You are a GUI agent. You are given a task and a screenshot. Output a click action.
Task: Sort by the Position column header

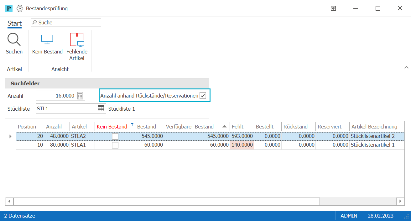30,127
